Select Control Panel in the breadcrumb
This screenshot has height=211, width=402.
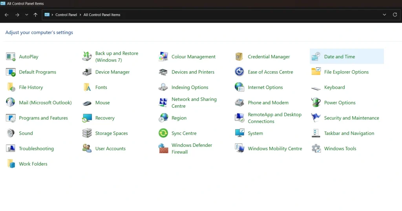pos(66,15)
